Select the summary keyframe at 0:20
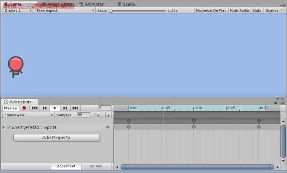This screenshot has height=173, width=287. point(259,120)
